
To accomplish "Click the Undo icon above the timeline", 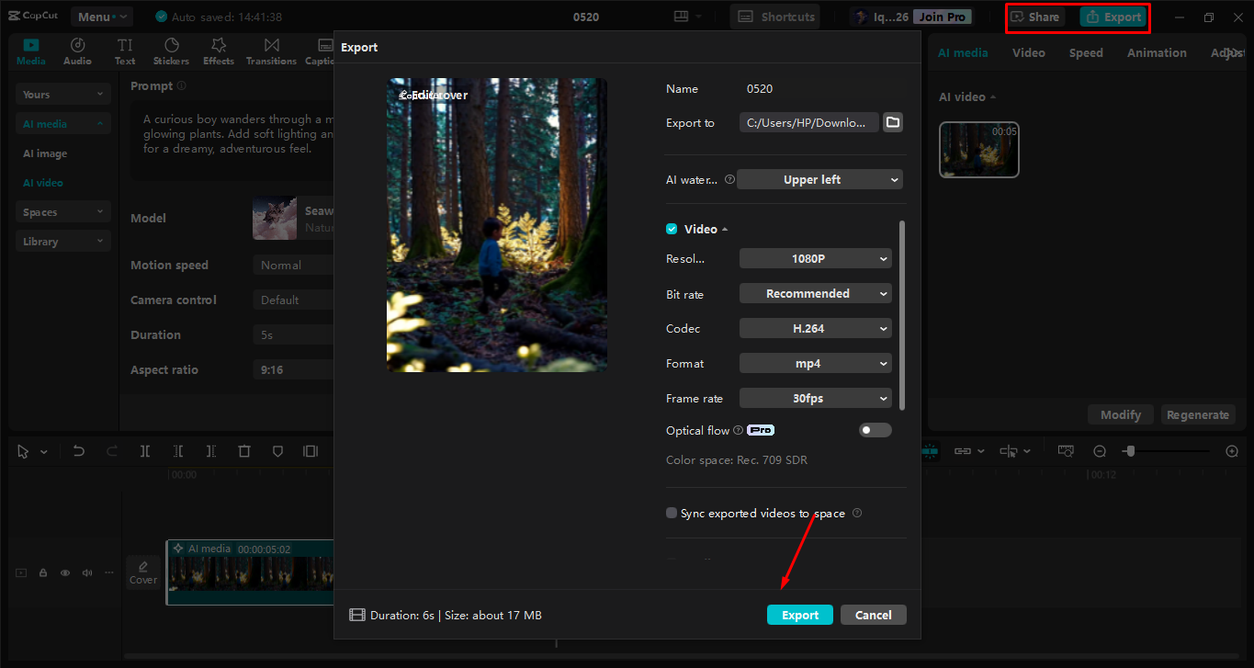I will coord(78,451).
